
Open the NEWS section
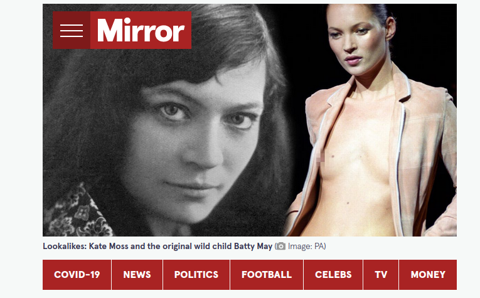click(x=137, y=274)
